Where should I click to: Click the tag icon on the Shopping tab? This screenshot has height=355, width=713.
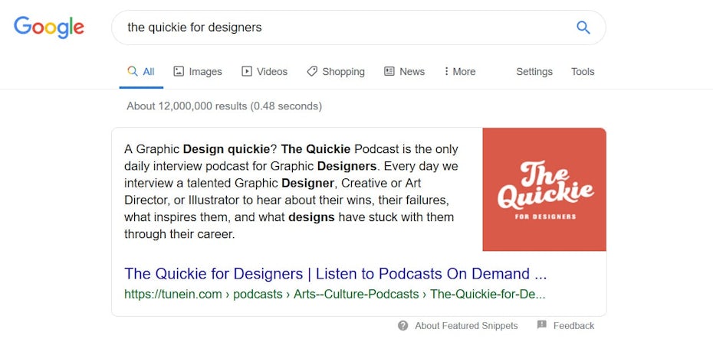312,71
